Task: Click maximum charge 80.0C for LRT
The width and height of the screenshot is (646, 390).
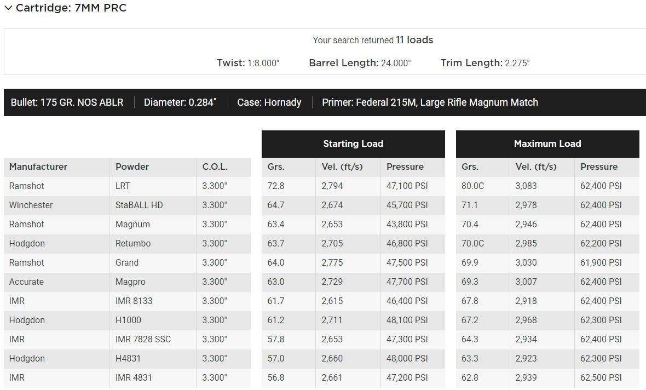Action: pyautogui.click(x=472, y=186)
